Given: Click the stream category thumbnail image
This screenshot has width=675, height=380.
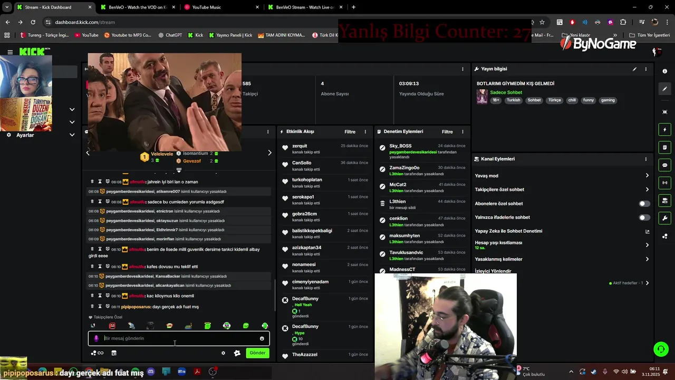Looking at the screenshot, I should pos(482,97).
